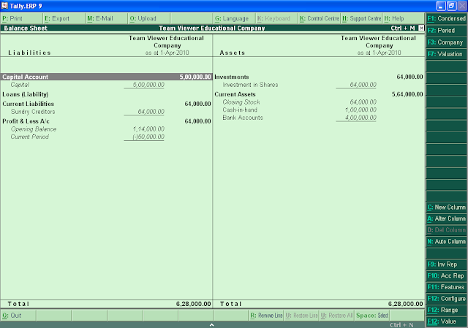Screen dimensions: 468x328
Task: Open H: Support Centre
Action: pos(361,18)
